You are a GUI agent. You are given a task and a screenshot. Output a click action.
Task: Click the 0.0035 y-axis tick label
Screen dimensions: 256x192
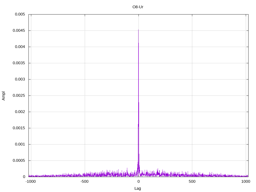click(x=19, y=63)
